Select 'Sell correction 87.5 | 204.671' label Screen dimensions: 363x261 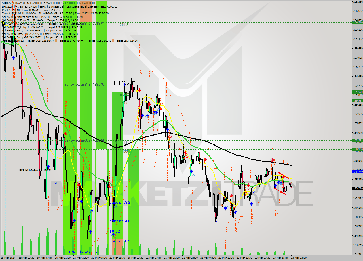click(84, 24)
